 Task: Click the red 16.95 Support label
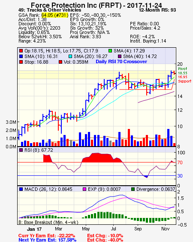pyautogui.click(x=184, y=79)
